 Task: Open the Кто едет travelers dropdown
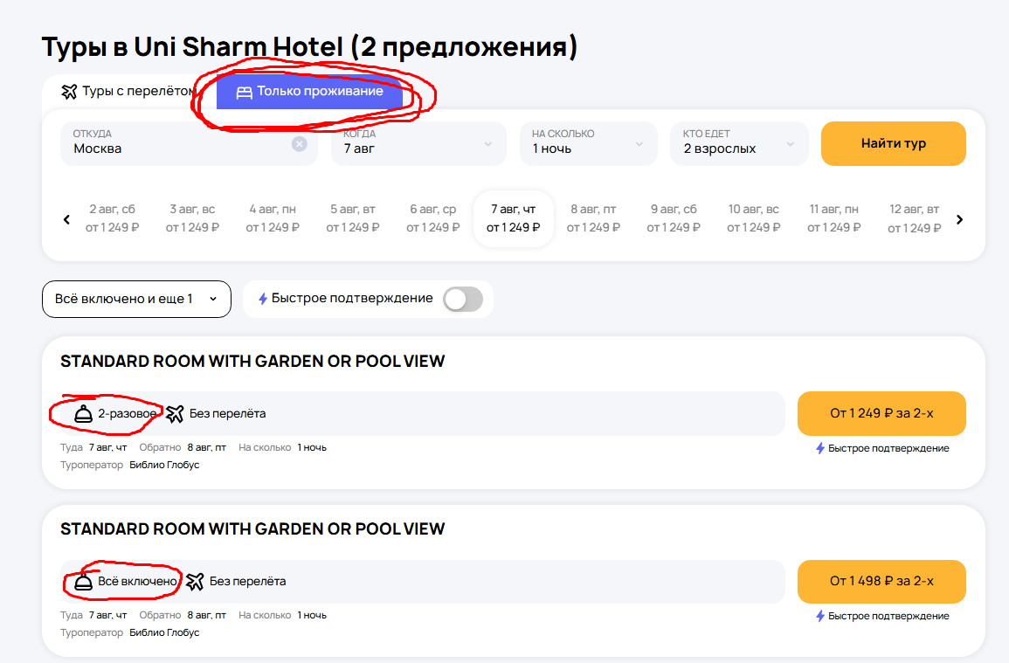[739, 143]
